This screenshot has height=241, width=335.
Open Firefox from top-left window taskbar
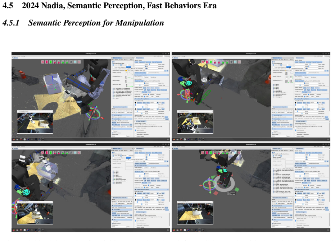point(14,139)
